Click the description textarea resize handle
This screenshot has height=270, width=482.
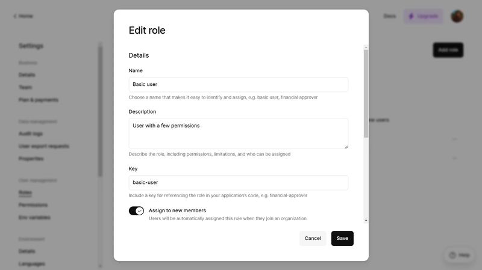[346, 147]
